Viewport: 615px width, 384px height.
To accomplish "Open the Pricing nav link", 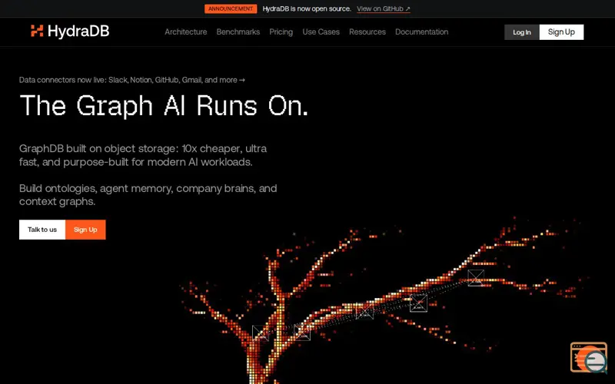I will (x=281, y=32).
